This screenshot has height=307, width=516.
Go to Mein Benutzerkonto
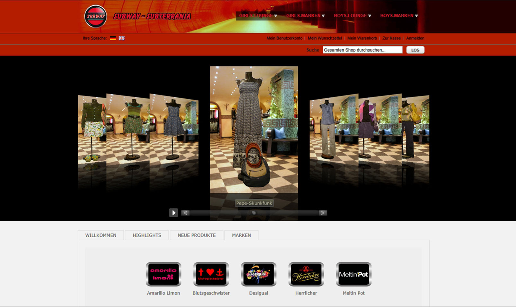(x=284, y=38)
